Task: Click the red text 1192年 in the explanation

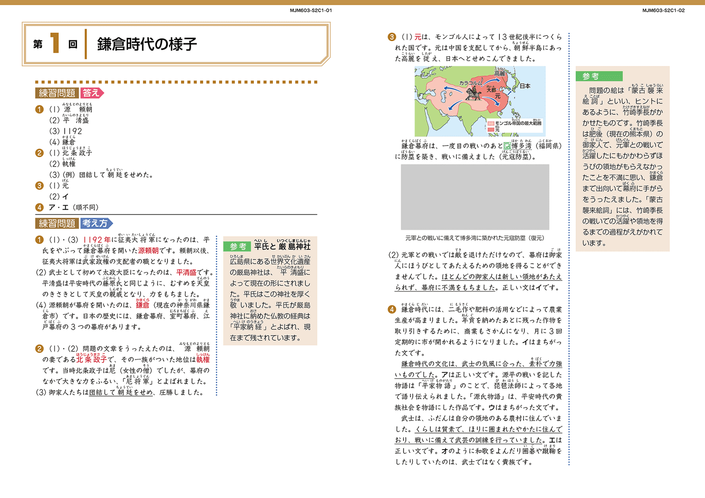Action: [97, 240]
